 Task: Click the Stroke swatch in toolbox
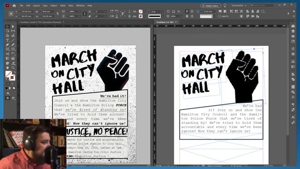point(12,77)
